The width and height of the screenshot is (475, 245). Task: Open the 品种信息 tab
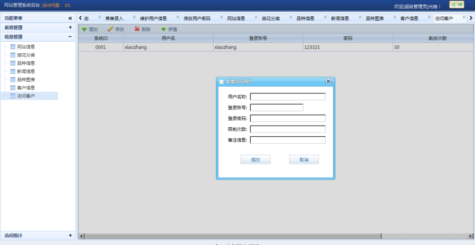306,18
